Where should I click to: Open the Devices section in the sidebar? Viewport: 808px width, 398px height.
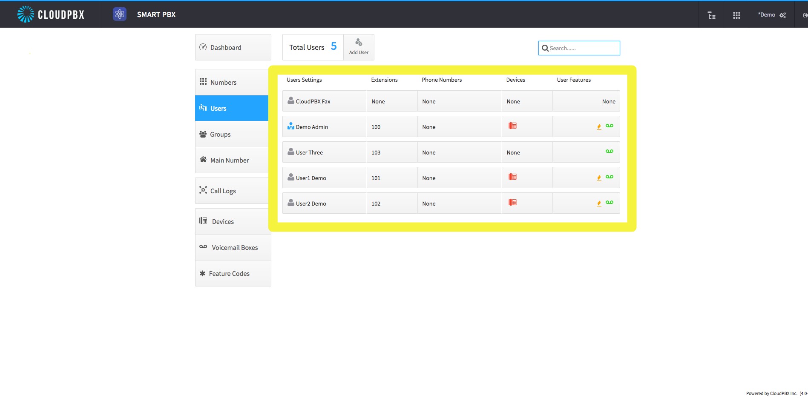(x=222, y=221)
